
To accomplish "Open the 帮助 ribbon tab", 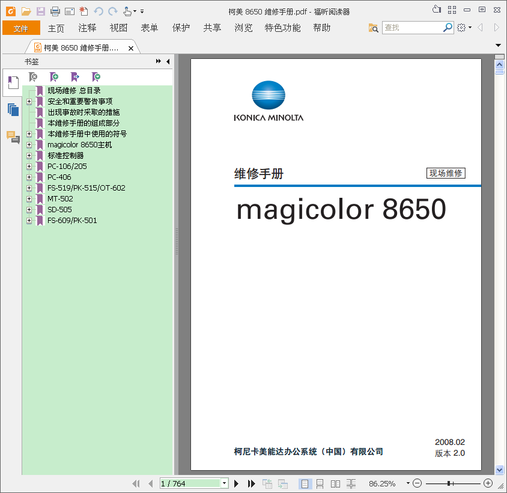I will (x=322, y=28).
